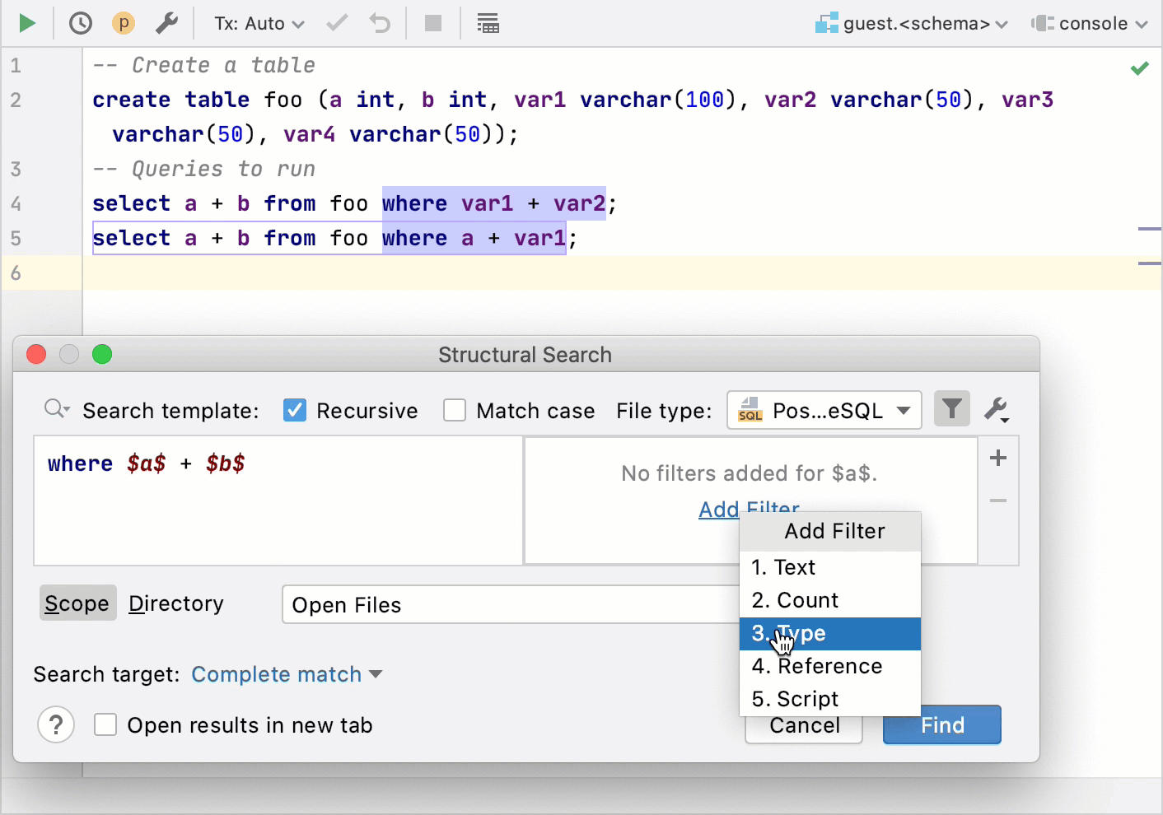The image size is (1163, 815).
Task: Run the SQL script with the play icon
Action: [x=26, y=22]
